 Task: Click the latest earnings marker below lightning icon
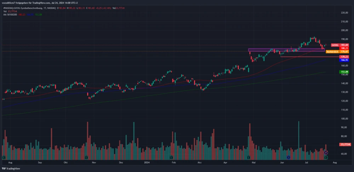pos(326,157)
